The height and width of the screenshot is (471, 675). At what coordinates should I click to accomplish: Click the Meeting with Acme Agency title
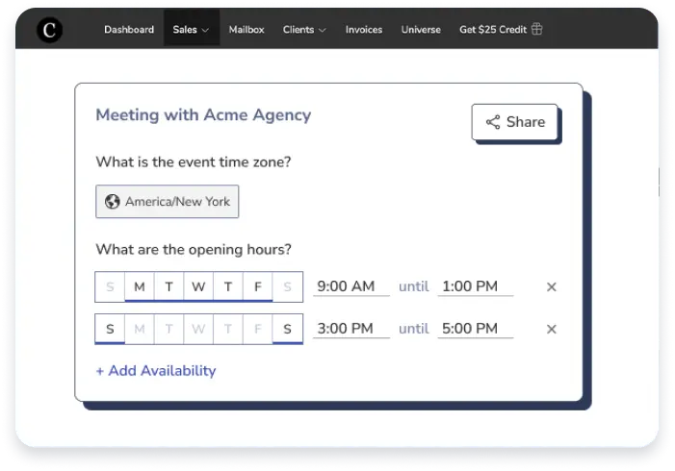pos(203,115)
